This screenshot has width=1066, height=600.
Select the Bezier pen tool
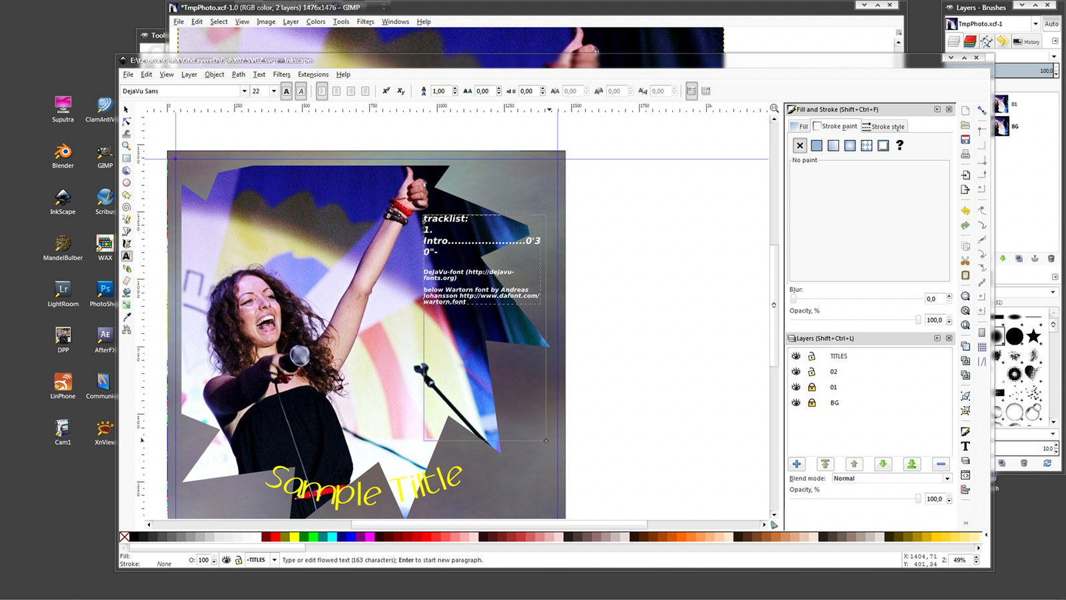[x=127, y=231]
